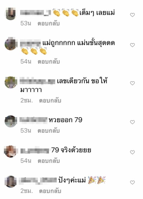Reply to the '79 จริงด้วยยย' comment
143x199 pixels.
click(49, 161)
